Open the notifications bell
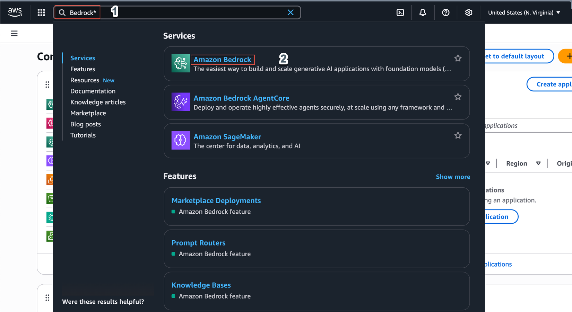The height and width of the screenshot is (312, 572). [423, 12]
